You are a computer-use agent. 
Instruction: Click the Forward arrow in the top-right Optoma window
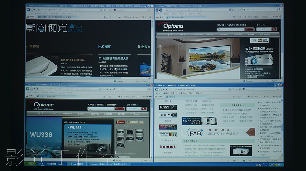160,10
